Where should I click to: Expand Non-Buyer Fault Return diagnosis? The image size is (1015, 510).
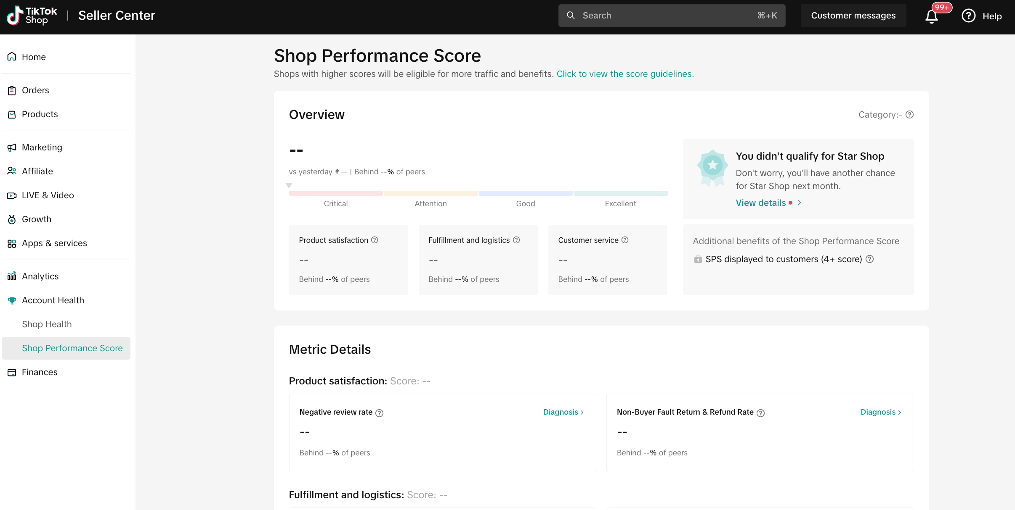coord(882,412)
